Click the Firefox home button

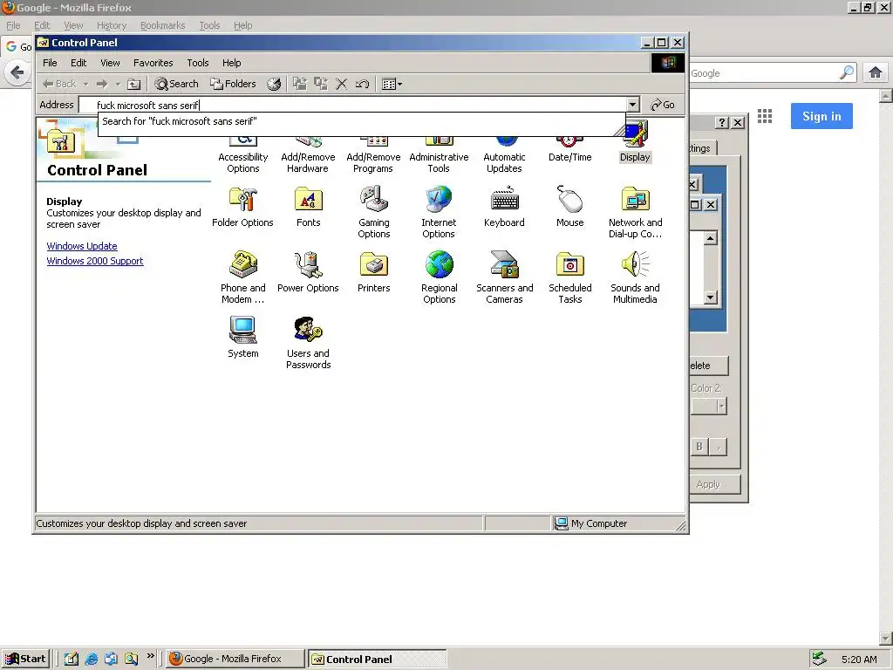876,72
